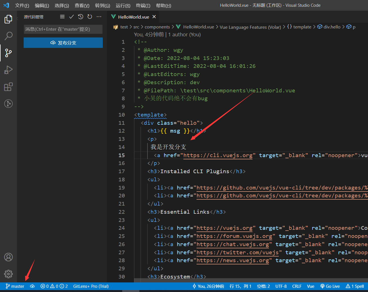
Task: Click the cli.vuejs.org link on line 15
Action: tap(218, 155)
